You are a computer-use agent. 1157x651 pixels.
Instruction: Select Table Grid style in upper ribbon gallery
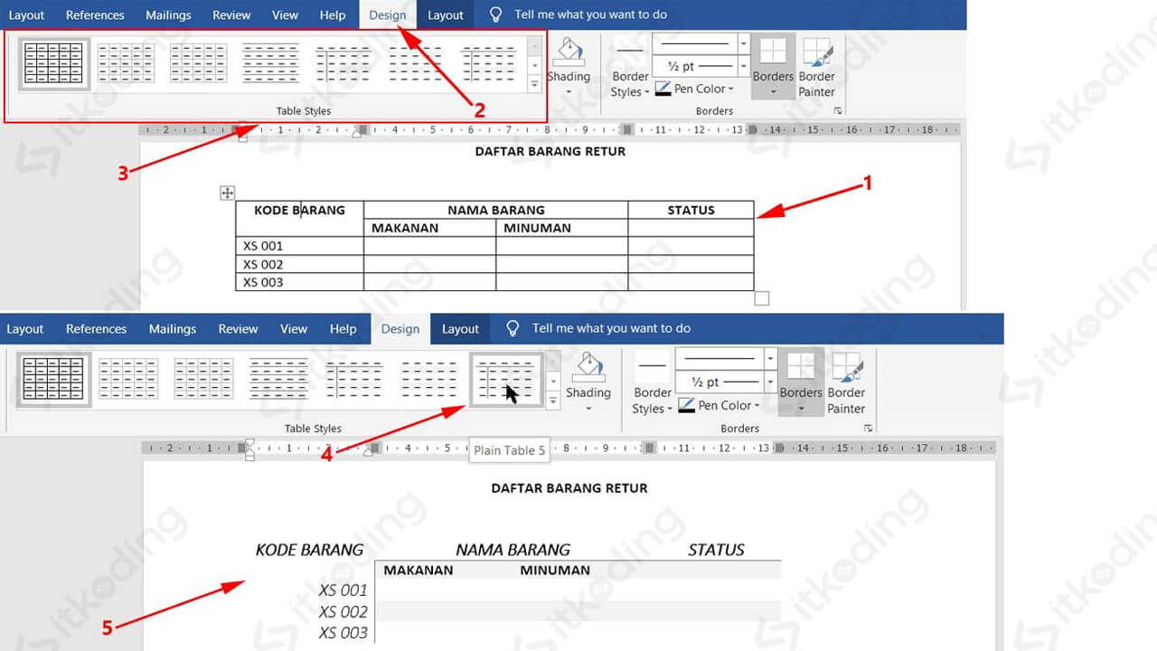(54, 63)
